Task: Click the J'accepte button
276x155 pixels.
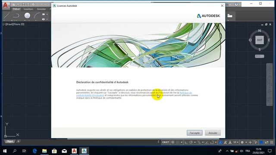Action: click(x=194, y=133)
